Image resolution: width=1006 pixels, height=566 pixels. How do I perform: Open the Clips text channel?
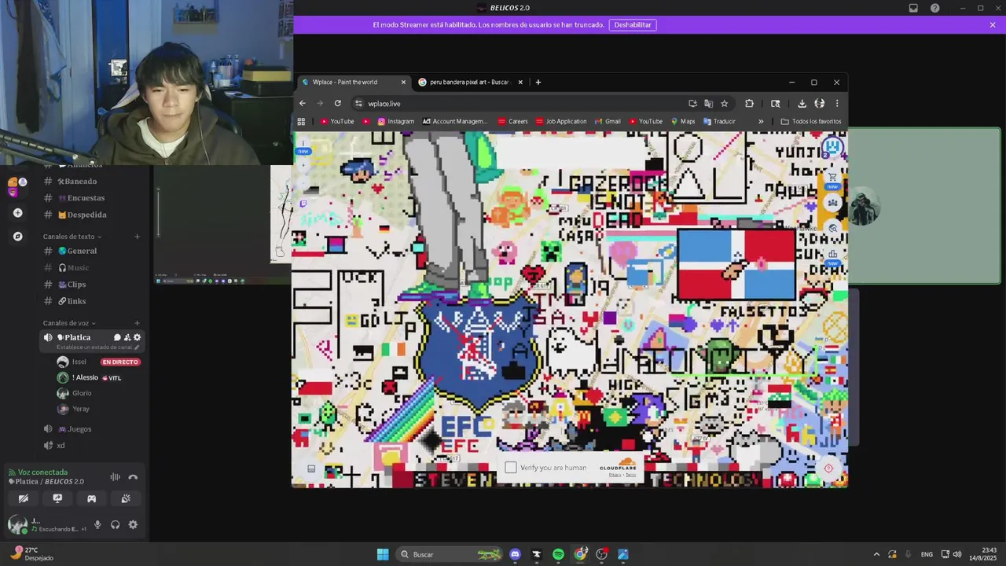point(90,285)
